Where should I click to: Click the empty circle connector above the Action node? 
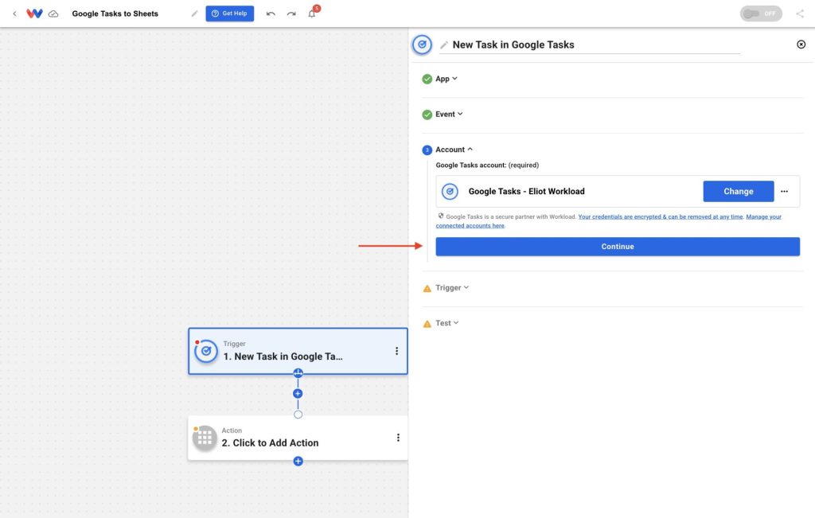pyautogui.click(x=298, y=414)
